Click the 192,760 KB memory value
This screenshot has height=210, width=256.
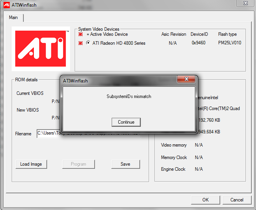[209, 120]
